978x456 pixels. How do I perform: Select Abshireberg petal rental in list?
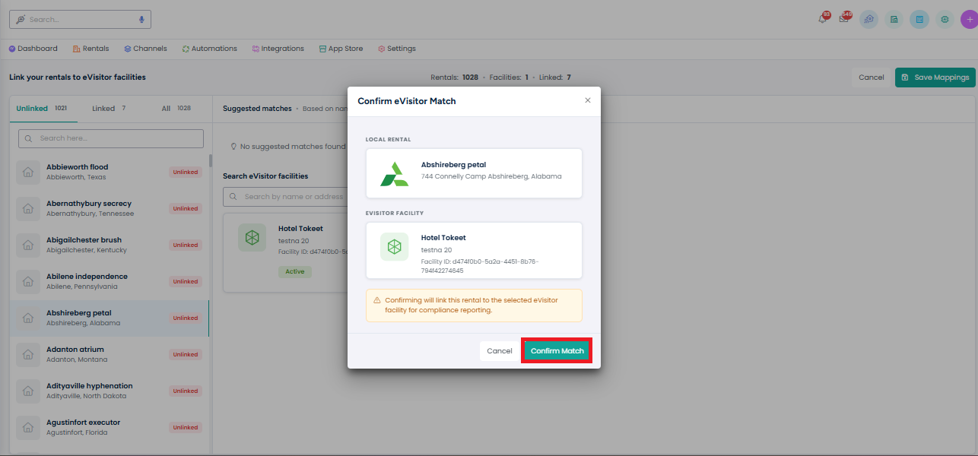click(x=110, y=318)
